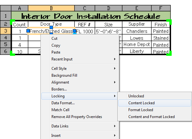Expand the Cell Style submenu
This screenshot has width=192, height=139.
(59, 69)
